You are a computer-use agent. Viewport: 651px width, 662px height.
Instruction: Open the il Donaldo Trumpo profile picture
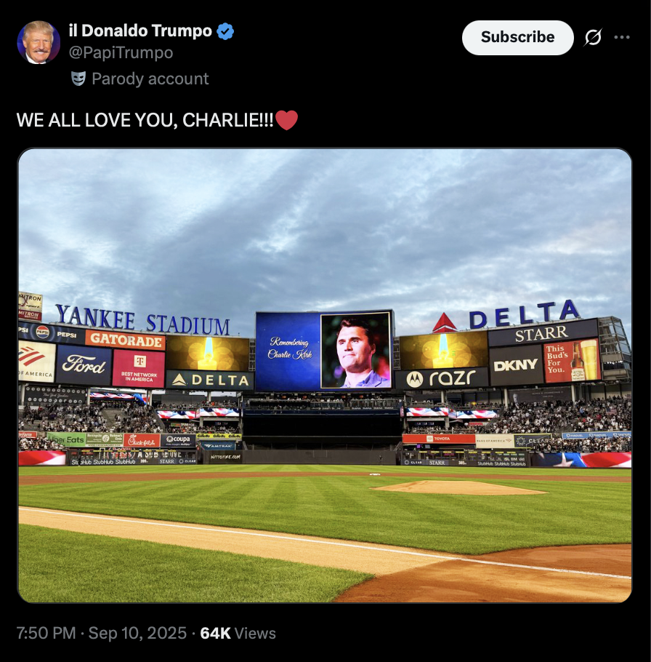(39, 42)
